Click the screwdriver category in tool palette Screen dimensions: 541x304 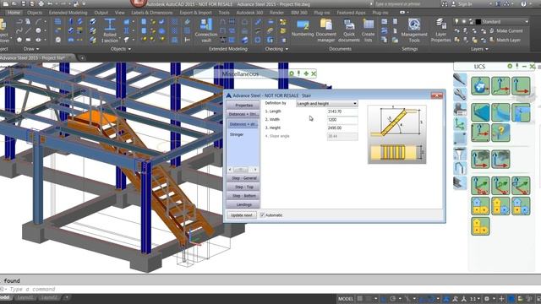point(460,79)
